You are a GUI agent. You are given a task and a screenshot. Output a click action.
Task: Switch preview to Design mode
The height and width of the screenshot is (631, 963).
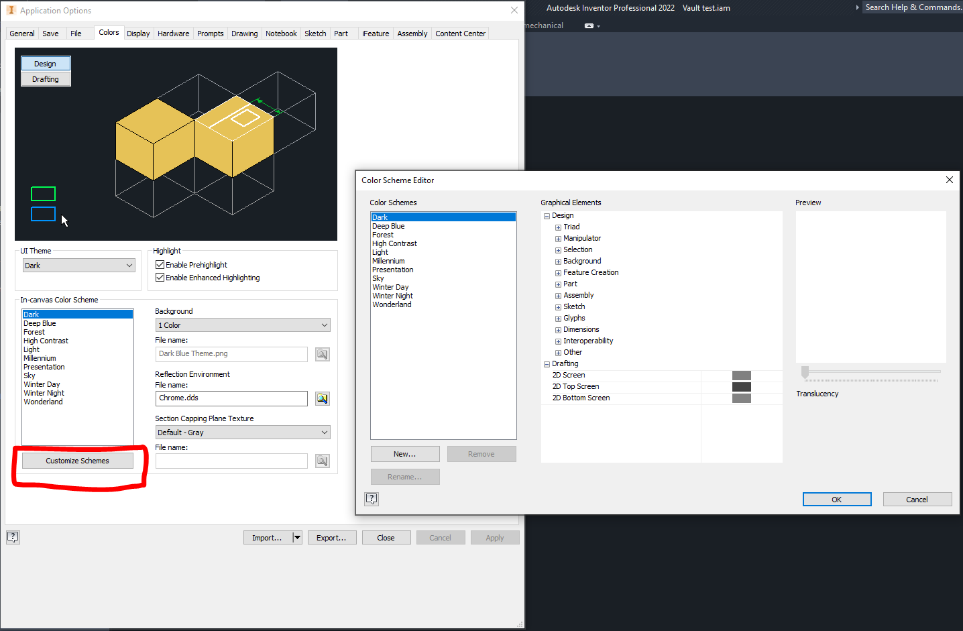[46, 64]
